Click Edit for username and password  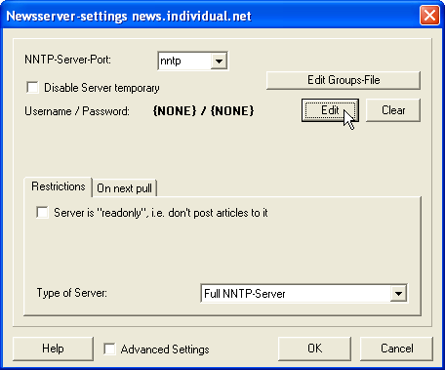tap(330, 110)
